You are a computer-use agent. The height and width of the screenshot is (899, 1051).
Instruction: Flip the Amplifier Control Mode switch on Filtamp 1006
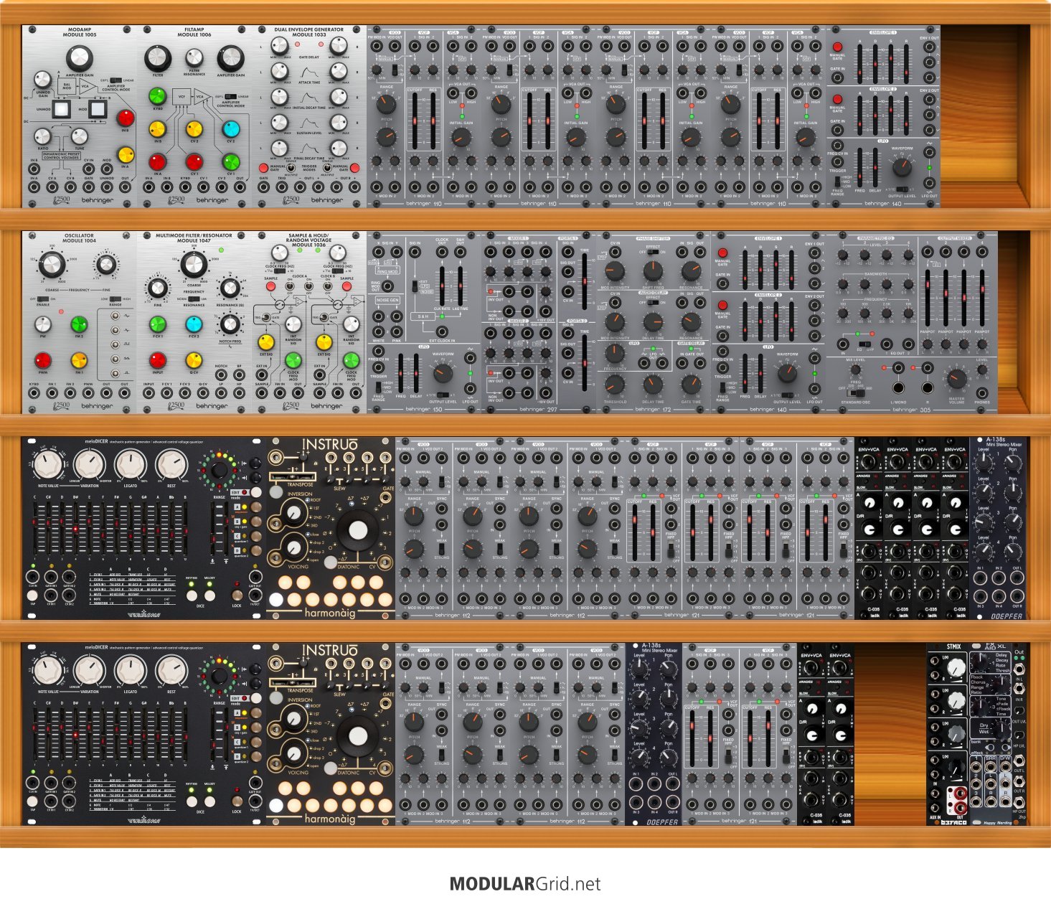[x=231, y=96]
